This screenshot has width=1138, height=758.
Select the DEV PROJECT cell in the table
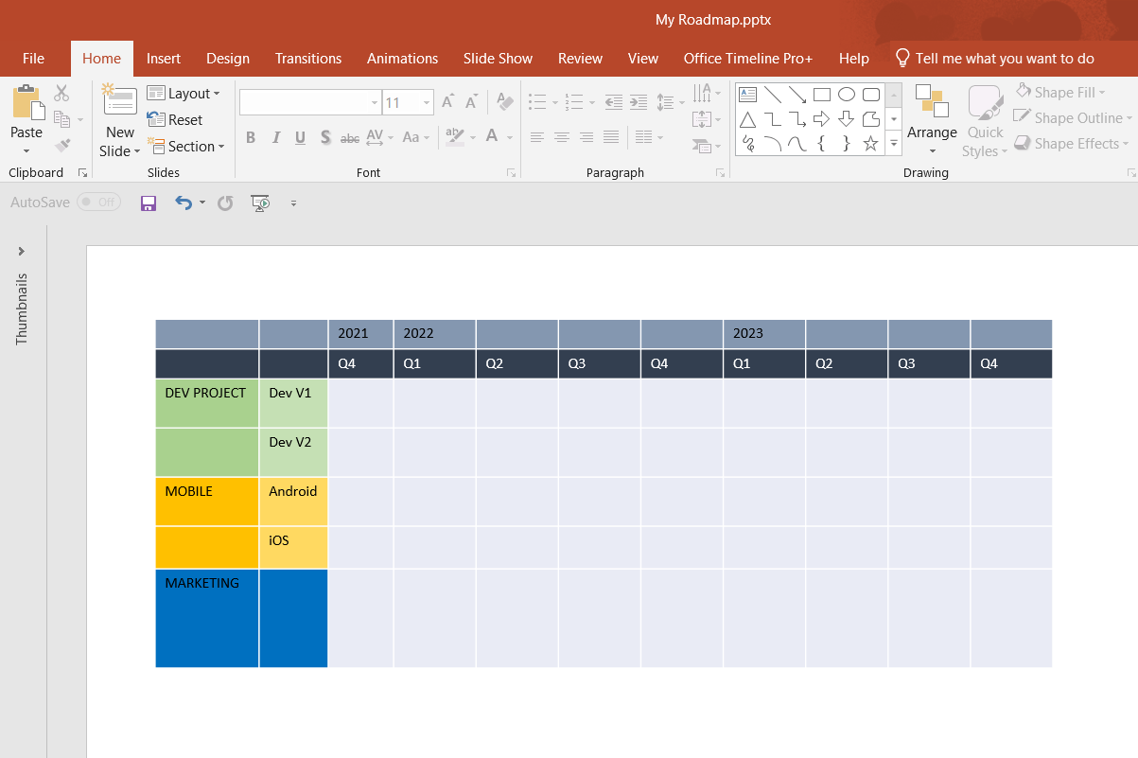click(x=206, y=402)
